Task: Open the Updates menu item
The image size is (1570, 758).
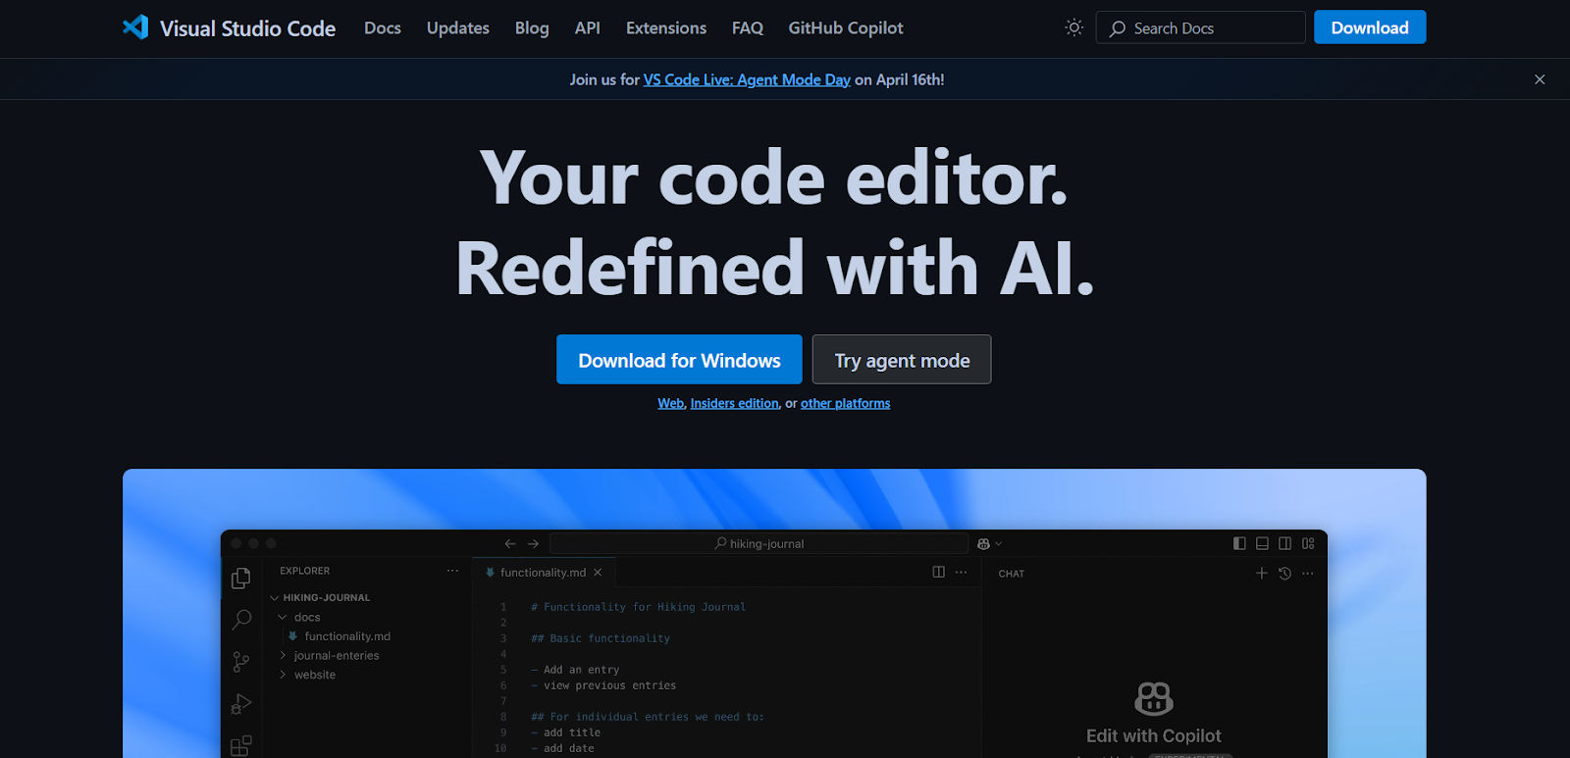Action: pos(458,27)
